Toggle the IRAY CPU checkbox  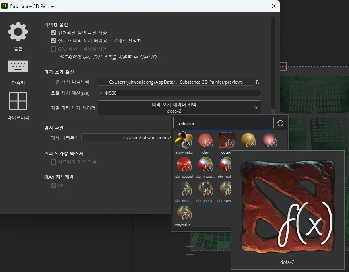53,185
